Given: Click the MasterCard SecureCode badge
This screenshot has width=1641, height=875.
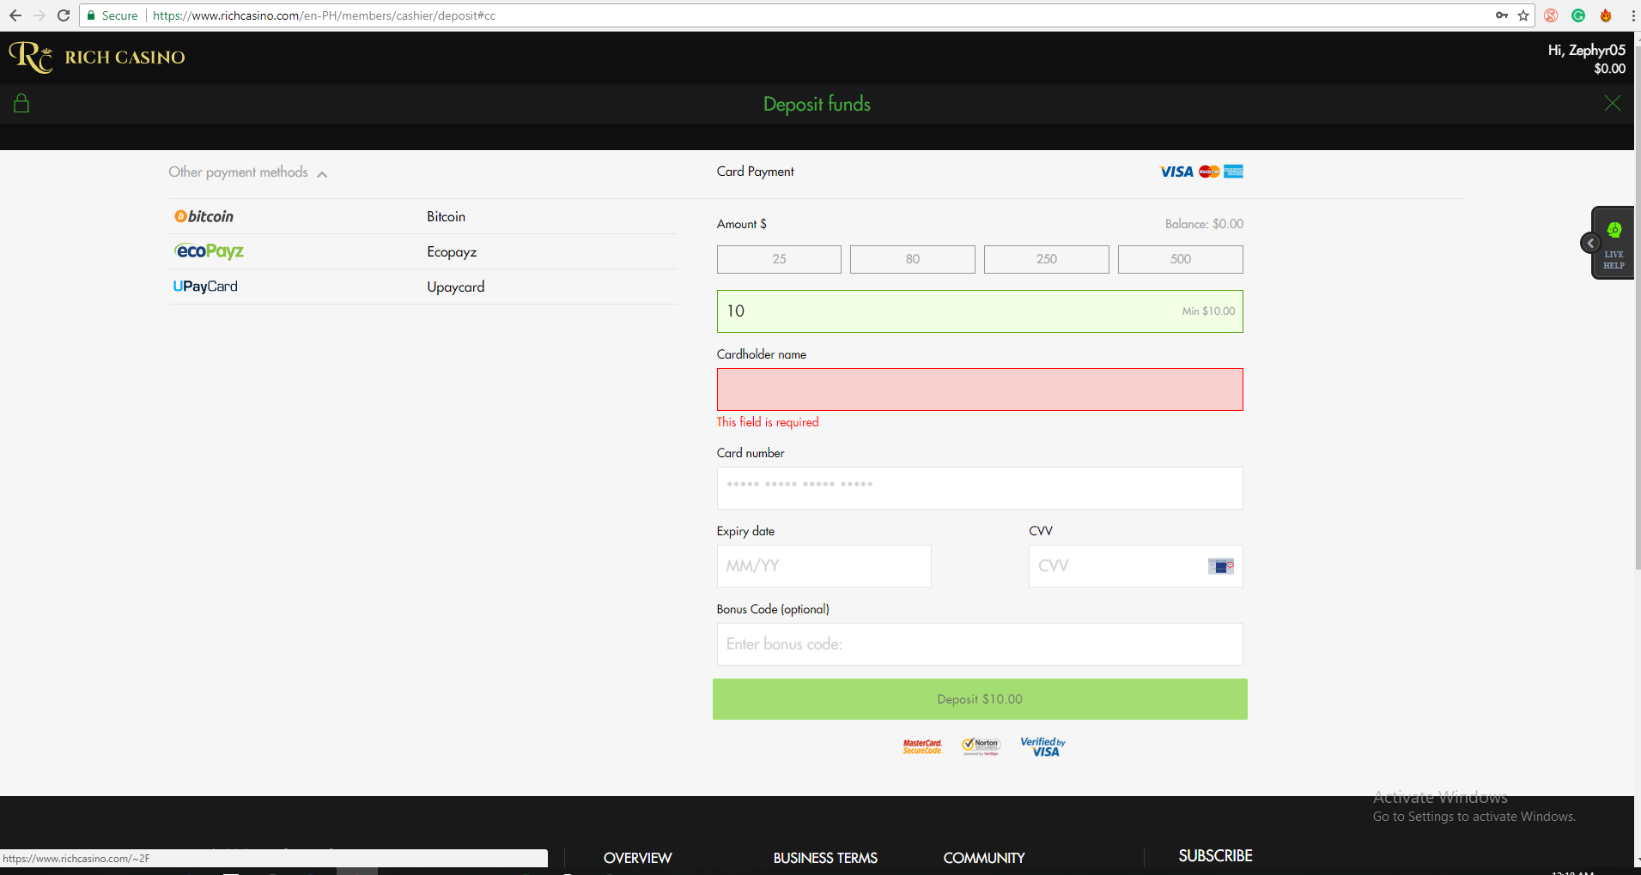Looking at the screenshot, I should click(x=922, y=747).
